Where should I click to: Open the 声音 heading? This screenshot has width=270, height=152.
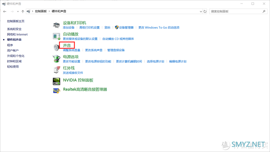click(67, 46)
